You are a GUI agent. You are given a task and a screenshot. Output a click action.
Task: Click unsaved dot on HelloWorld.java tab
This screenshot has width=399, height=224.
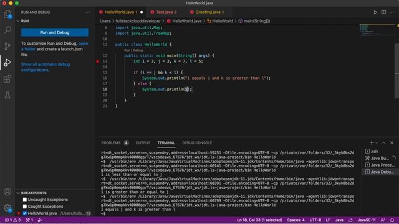tap(142, 12)
